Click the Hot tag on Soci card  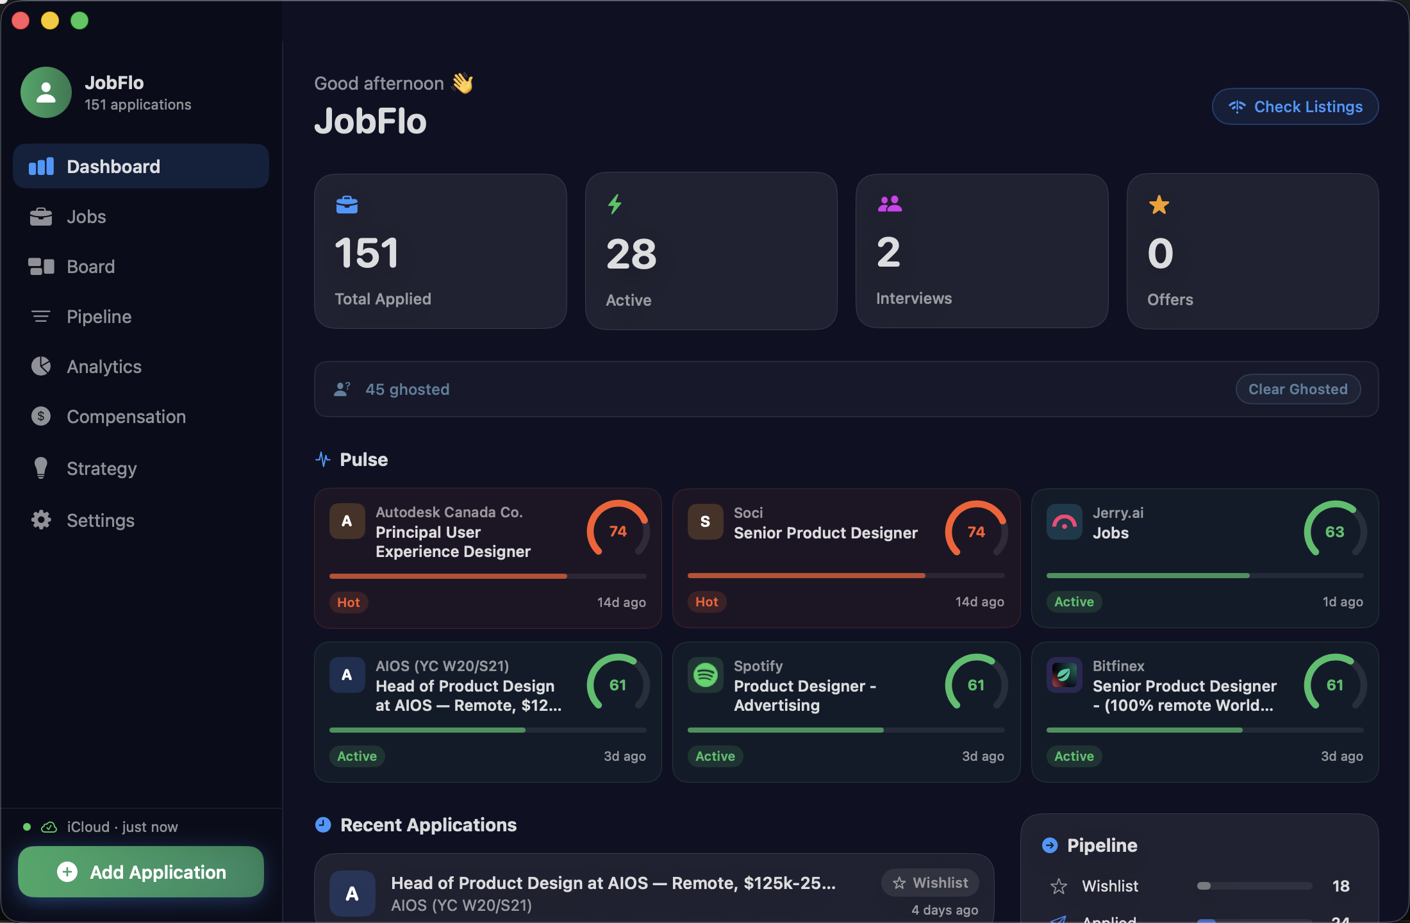(x=707, y=602)
